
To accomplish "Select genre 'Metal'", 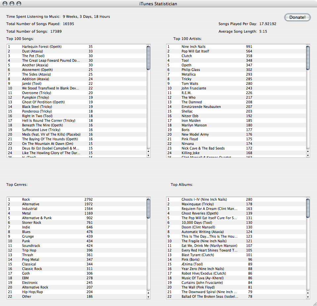I will [77, 213].
